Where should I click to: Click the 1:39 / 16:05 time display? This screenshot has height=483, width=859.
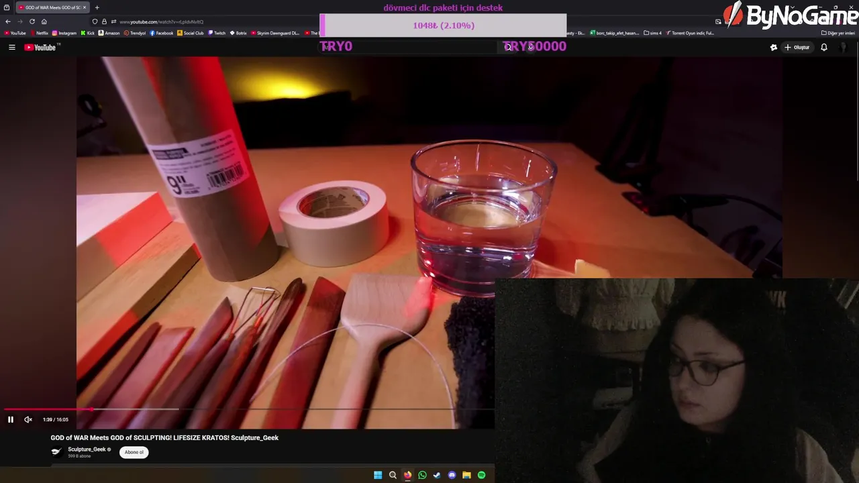56,419
